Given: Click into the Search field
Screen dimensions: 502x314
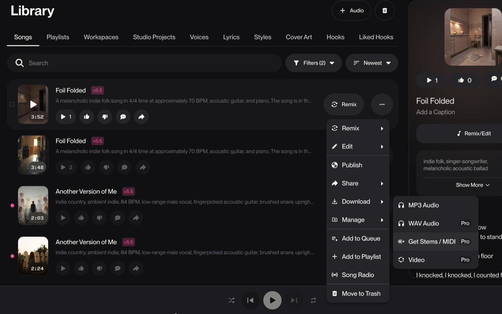Looking at the screenshot, I should click(144, 63).
